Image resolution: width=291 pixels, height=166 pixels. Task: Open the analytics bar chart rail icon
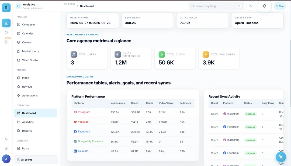point(6,23)
